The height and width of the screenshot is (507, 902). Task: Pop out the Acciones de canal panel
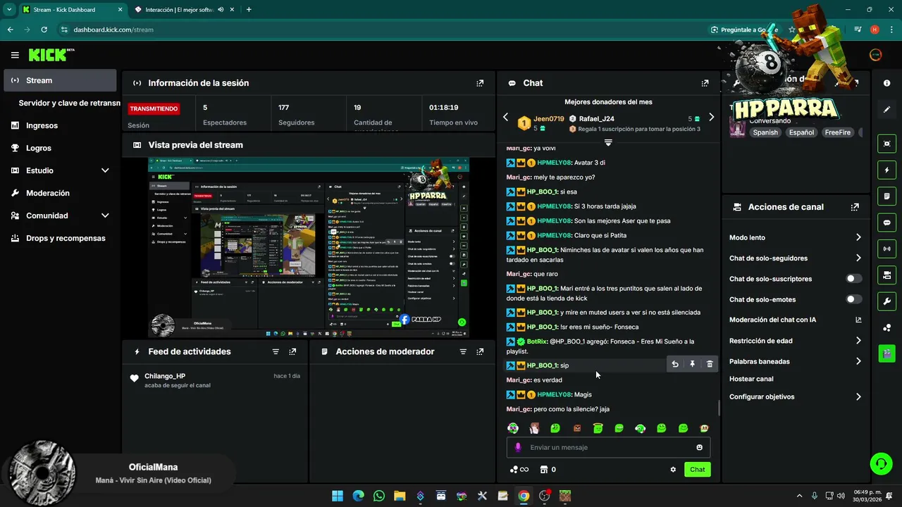point(855,207)
